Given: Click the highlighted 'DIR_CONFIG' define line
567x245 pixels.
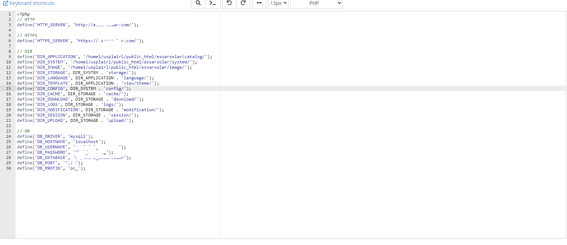Looking at the screenshot, I should tap(74, 89).
